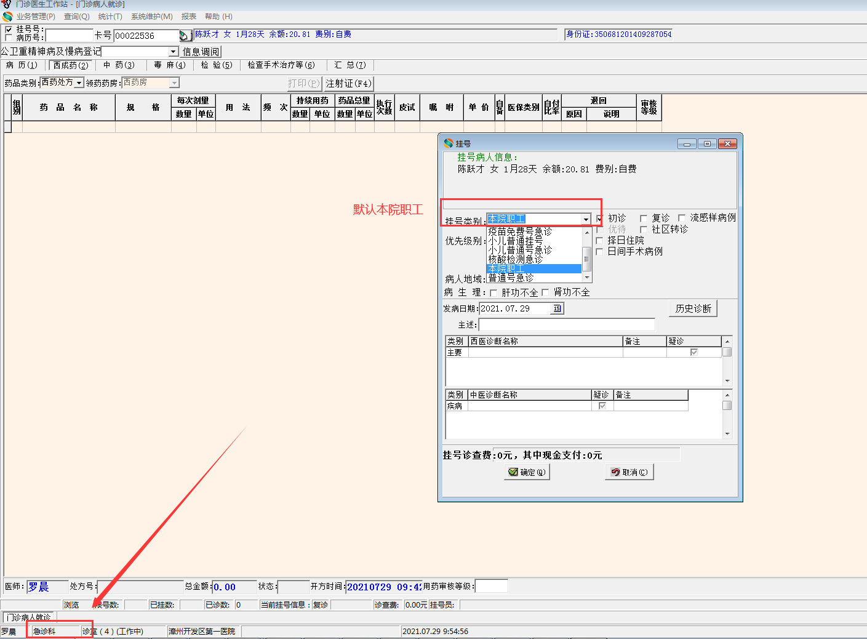
Task: Click the card reader icon beside 卡号 field
Action: (185, 36)
